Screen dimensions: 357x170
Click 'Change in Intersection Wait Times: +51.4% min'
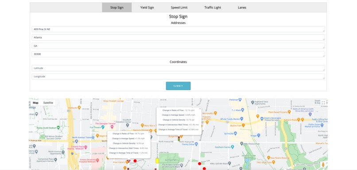pyautogui.click(x=178, y=125)
